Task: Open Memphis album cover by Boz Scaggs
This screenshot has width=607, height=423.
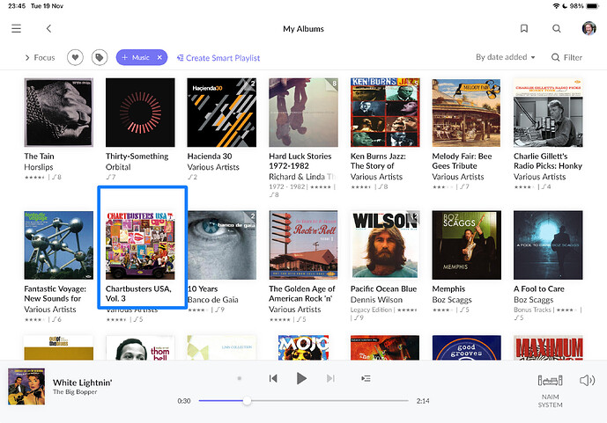Action: 466,244
